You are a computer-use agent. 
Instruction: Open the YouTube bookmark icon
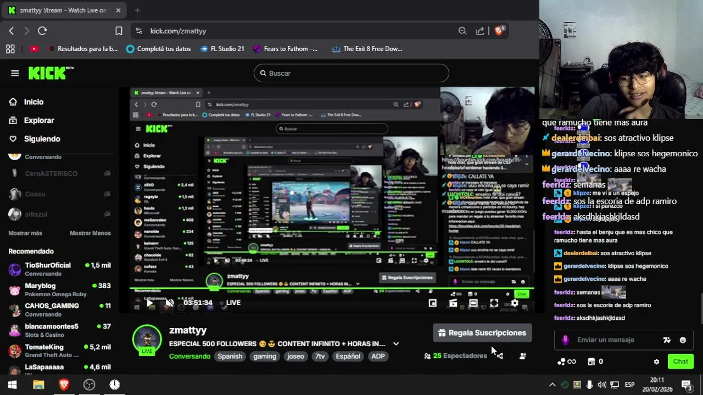34,49
